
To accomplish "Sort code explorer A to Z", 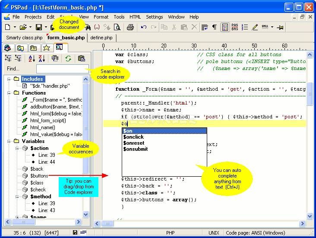I will [32, 58].
